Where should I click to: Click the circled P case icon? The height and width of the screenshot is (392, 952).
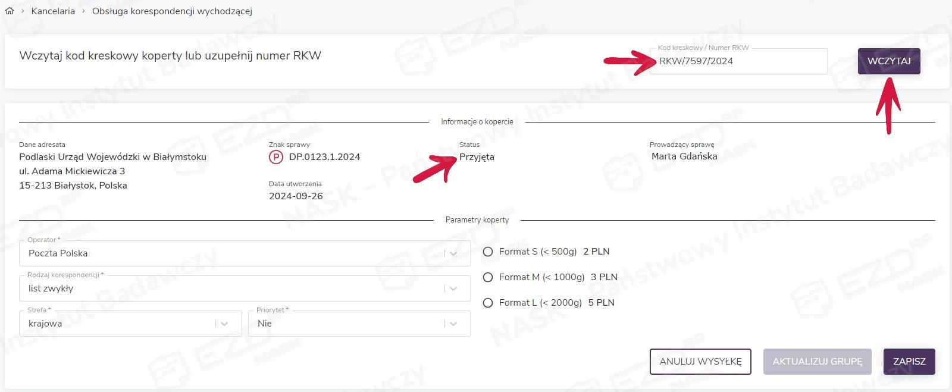coord(276,157)
